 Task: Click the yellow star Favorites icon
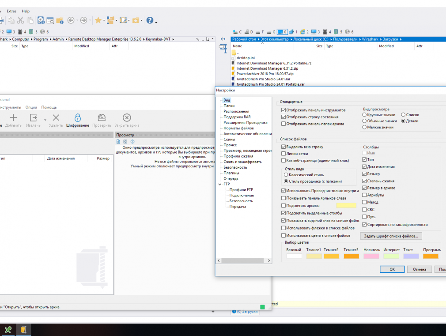click(x=98, y=20)
